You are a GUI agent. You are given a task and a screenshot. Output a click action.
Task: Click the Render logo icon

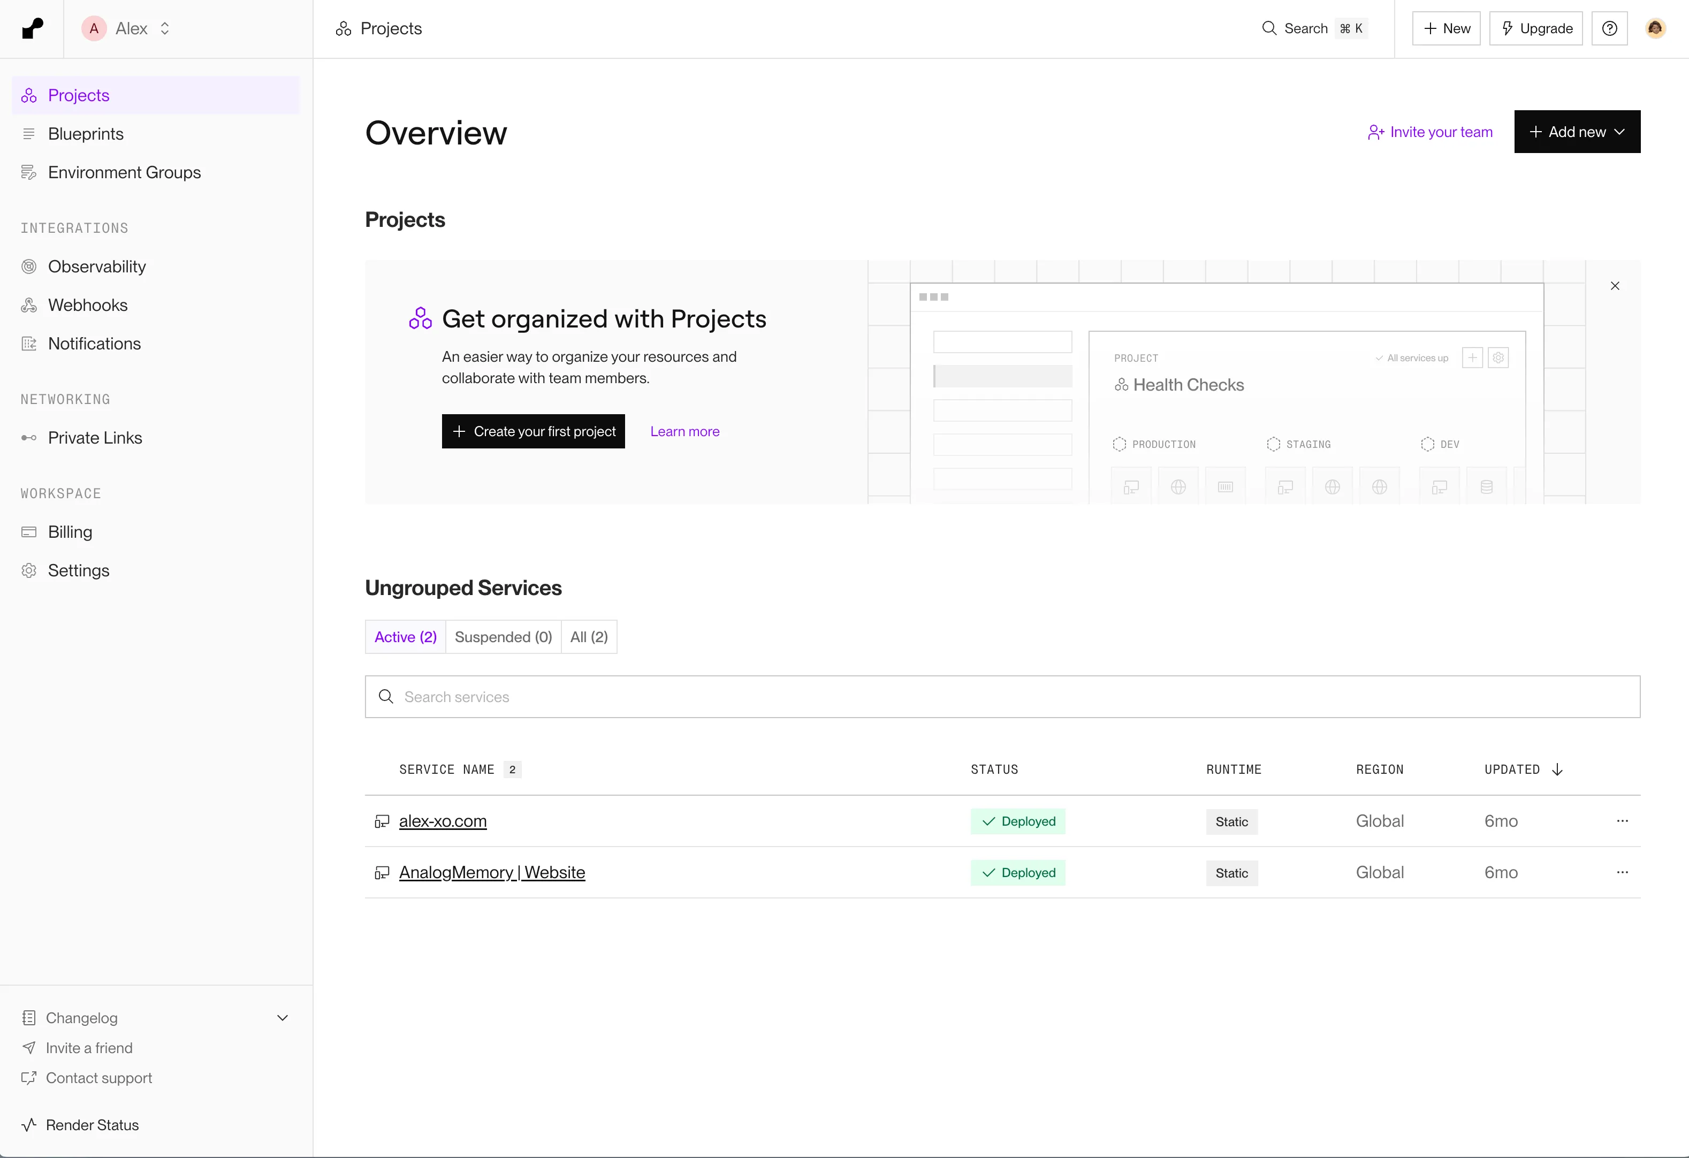[32, 28]
